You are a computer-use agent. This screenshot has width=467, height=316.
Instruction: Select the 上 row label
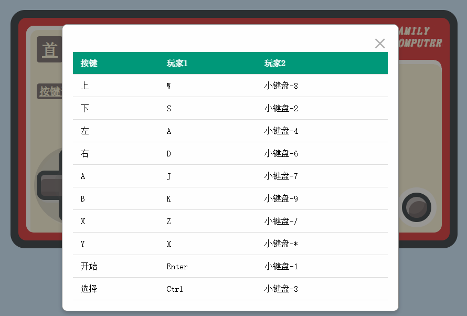point(84,86)
